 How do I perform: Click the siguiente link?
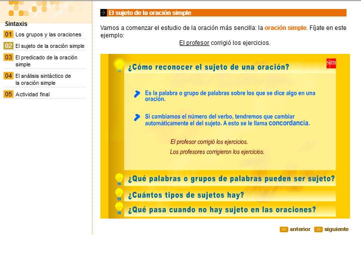[x=337, y=229]
